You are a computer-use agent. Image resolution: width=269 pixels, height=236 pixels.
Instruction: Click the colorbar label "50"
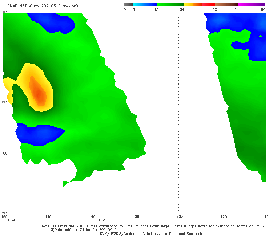pyautogui.click(x=215, y=9)
